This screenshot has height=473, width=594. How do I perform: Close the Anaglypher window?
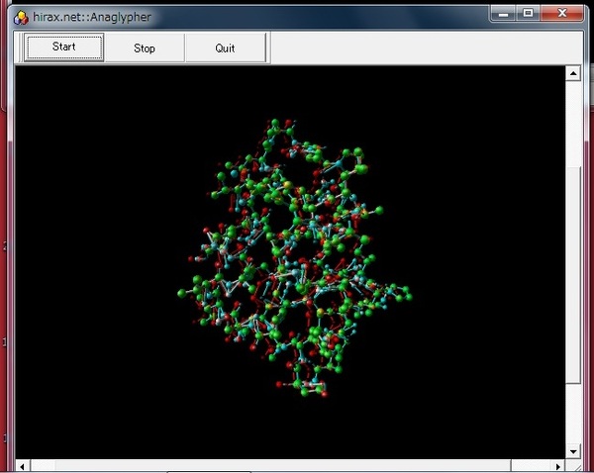pyautogui.click(x=566, y=12)
